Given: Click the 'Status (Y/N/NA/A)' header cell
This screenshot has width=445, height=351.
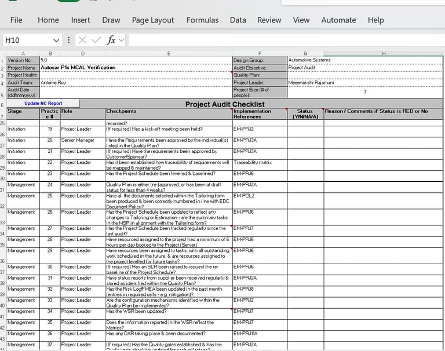Looking at the screenshot, I should 305,114.
